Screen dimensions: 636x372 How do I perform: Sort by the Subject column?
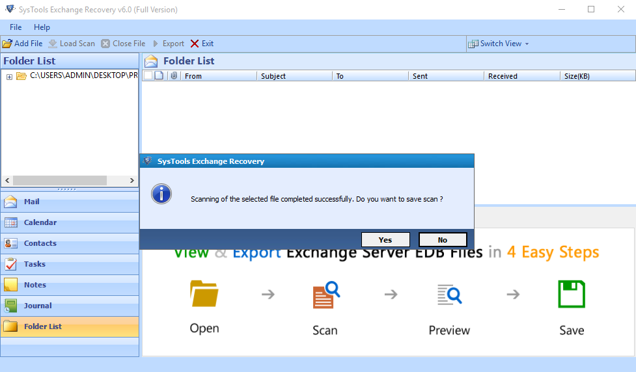[x=294, y=76]
